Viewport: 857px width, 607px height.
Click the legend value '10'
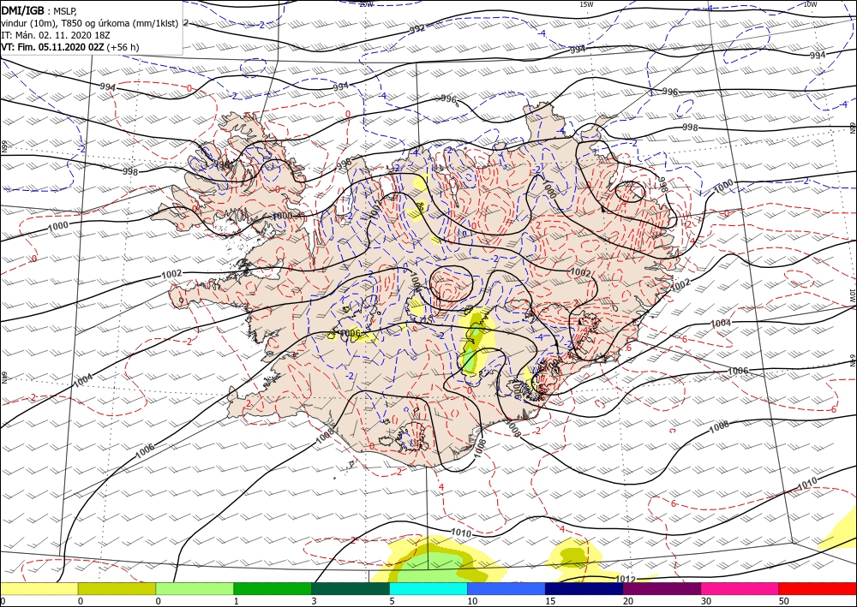coord(472,601)
